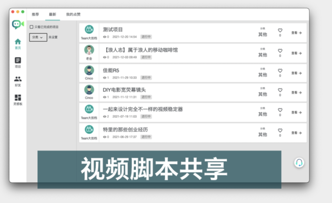The width and height of the screenshot is (332, 203).
Task: Open project title DIY电影宽荧幕镜头
Action: (x=124, y=90)
